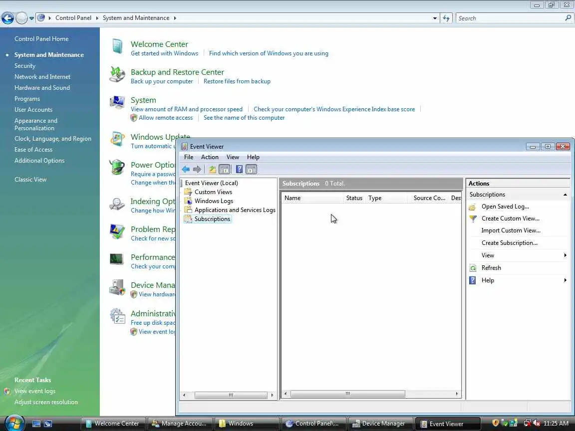Image resolution: width=575 pixels, height=431 pixels.
Task: Click the Welcome Center icon in Control Panel
Action: click(x=117, y=46)
